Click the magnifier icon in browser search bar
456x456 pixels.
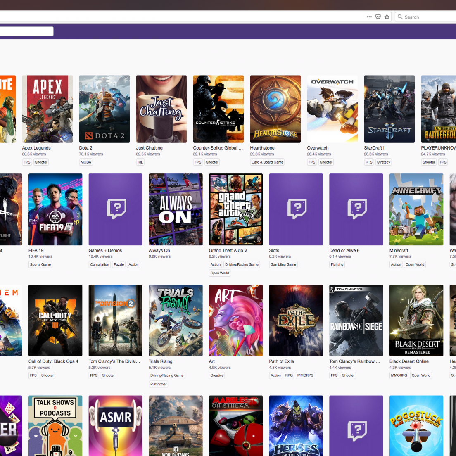tap(400, 17)
